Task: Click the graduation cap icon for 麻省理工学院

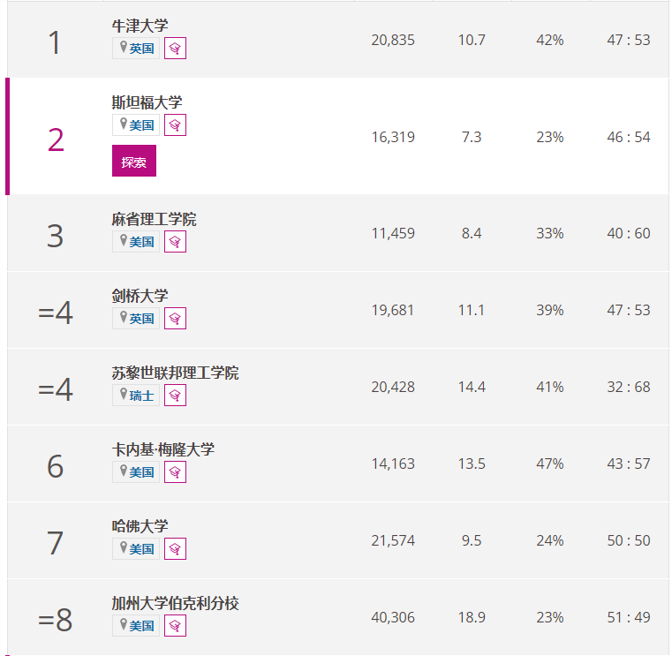Action: tap(176, 242)
